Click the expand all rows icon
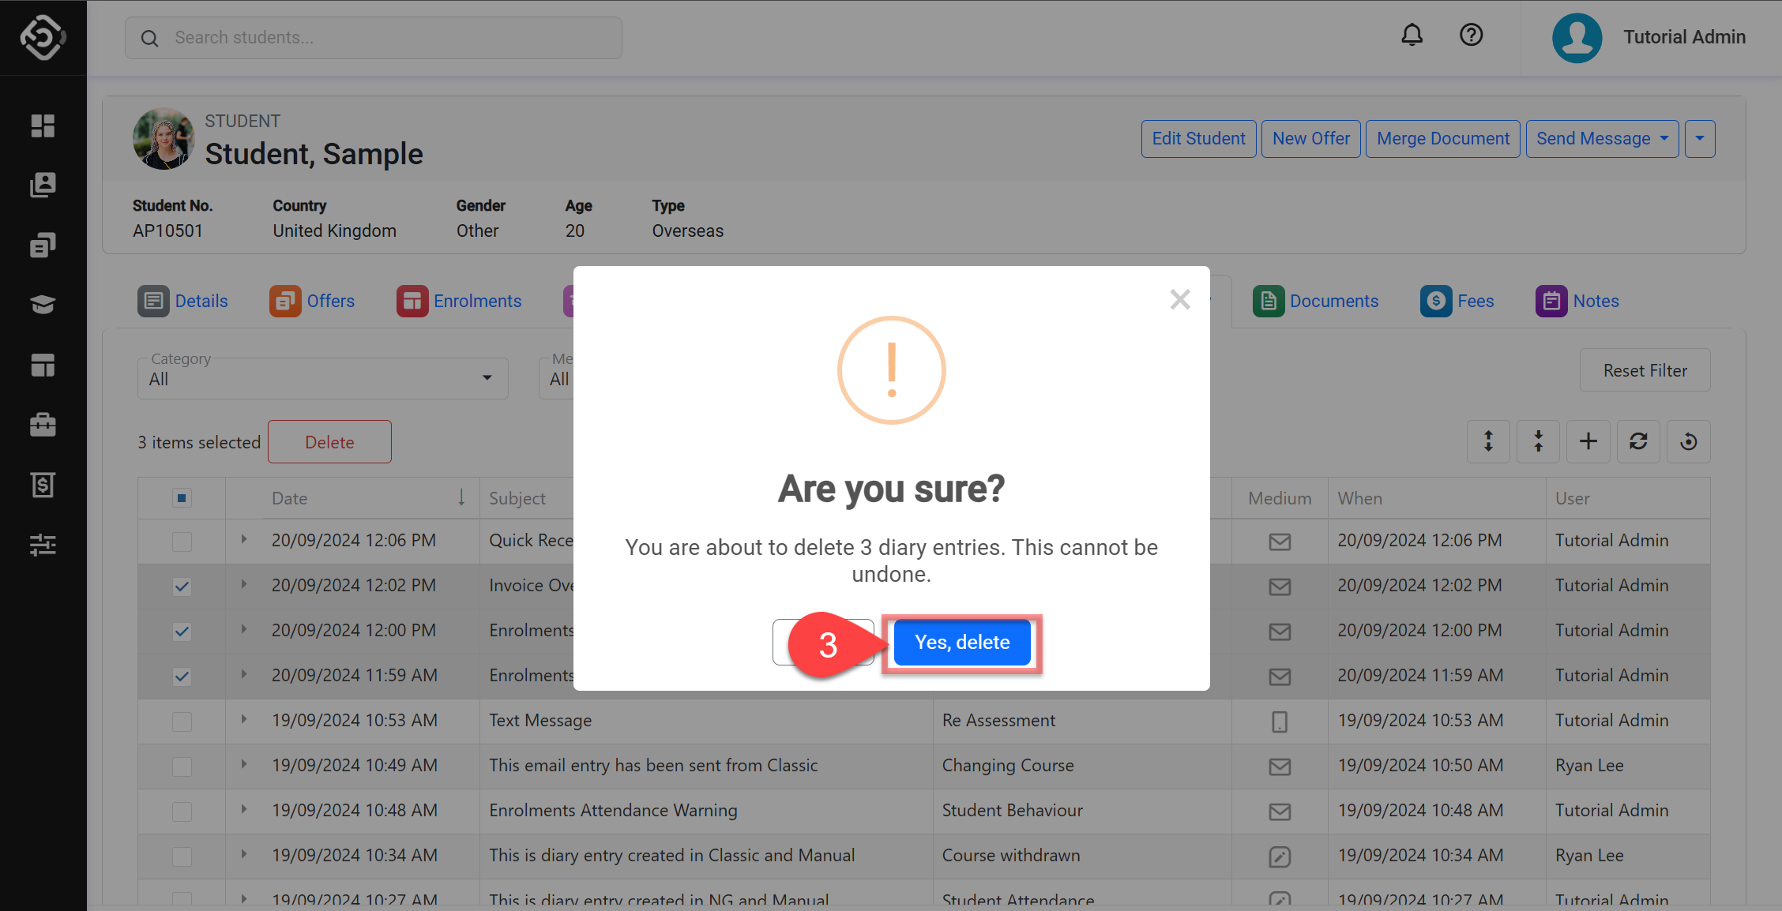This screenshot has width=1782, height=911. [1488, 441]
